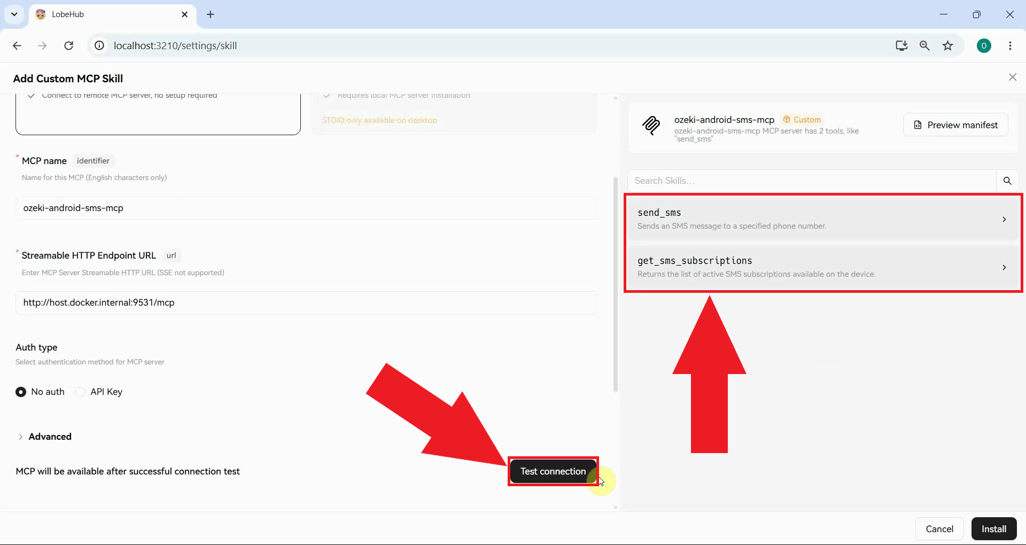Open the tab search dropdown arrow

click(14, 14)
